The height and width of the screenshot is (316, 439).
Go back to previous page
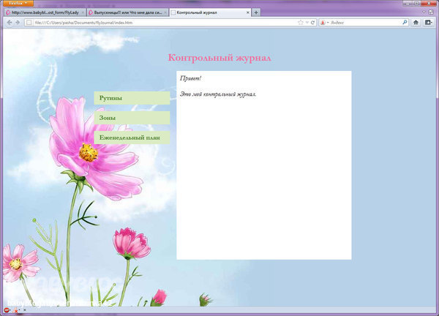point(10,23)
